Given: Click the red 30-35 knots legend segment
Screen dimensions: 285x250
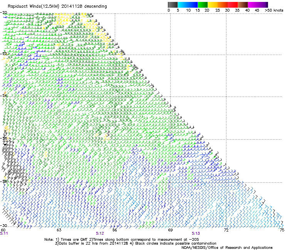Looking at the screenshot, I should 233,5.
